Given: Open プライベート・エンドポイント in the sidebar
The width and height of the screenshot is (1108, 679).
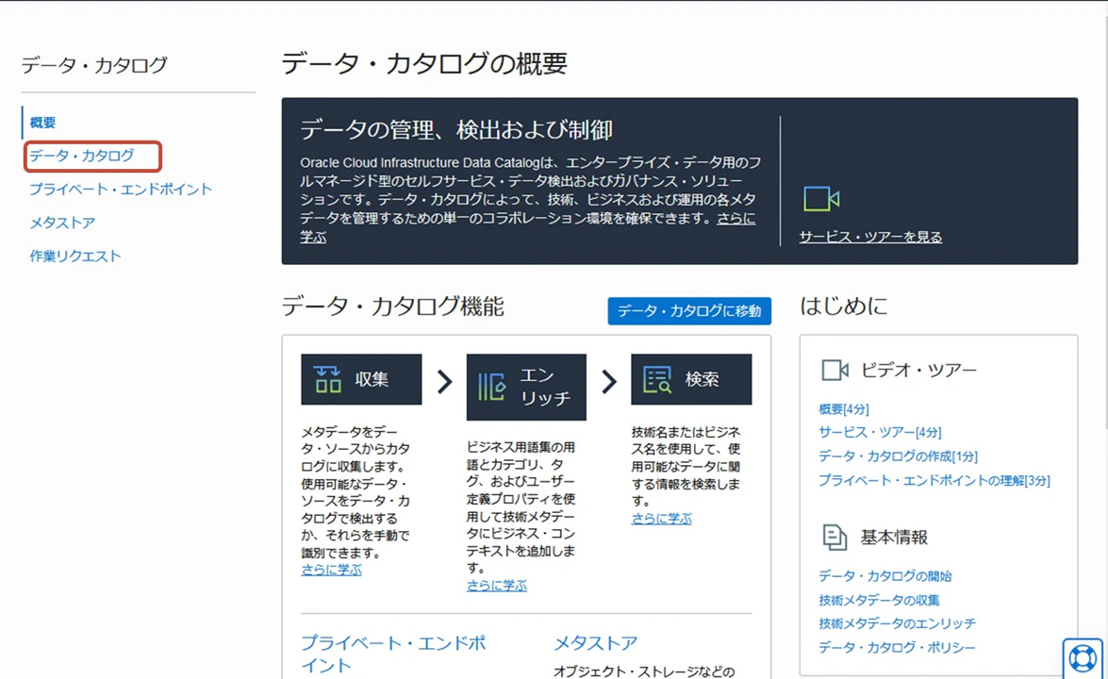Looking at the screenshot, I should pyautogui.click(x=121, y=189).
